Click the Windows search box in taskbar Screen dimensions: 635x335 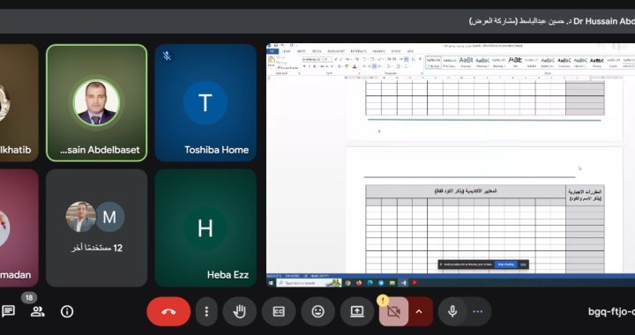[310, 283]
